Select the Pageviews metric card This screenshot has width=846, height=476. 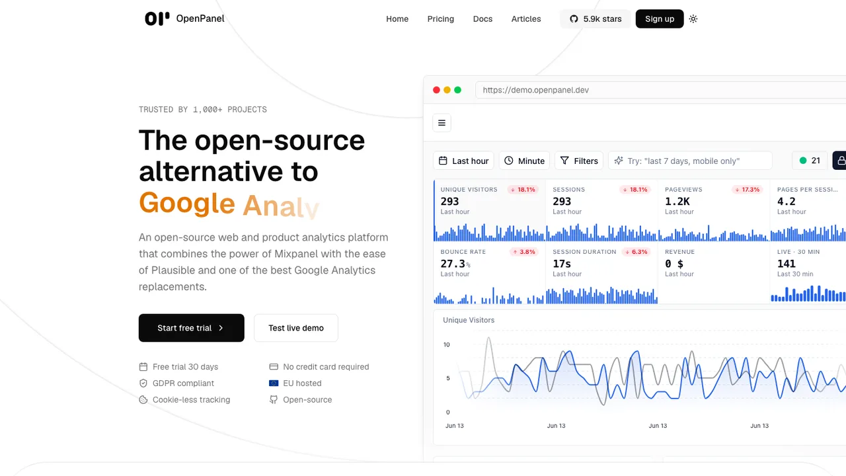click(714, 210)
